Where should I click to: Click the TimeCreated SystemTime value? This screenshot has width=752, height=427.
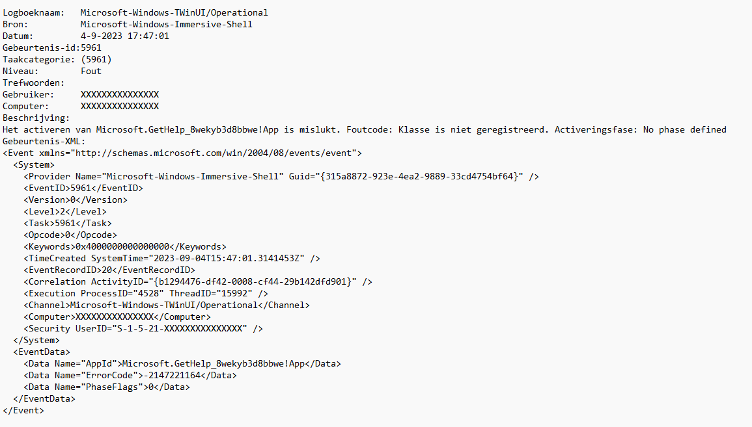(x=227, y=259)
